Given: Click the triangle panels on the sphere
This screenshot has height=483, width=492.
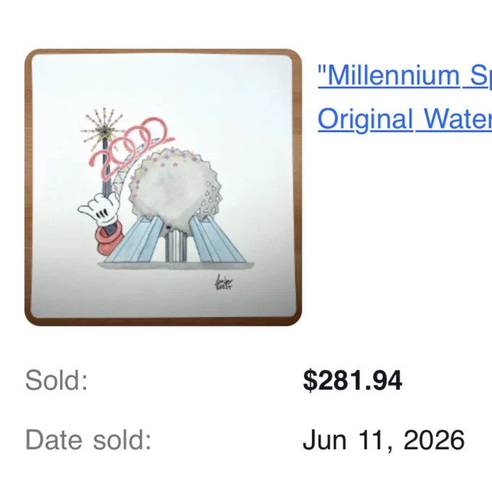Looking at the screenshot, I should pos(210,197).
